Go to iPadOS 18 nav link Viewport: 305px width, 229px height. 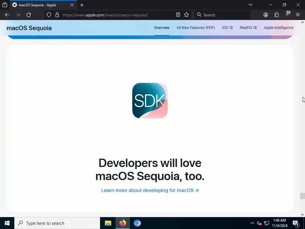pyautogui.click(x=248, y=28)
